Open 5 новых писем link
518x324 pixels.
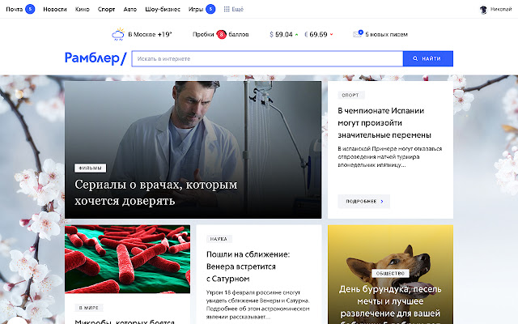pyautogui.click(x=386, y=34)
